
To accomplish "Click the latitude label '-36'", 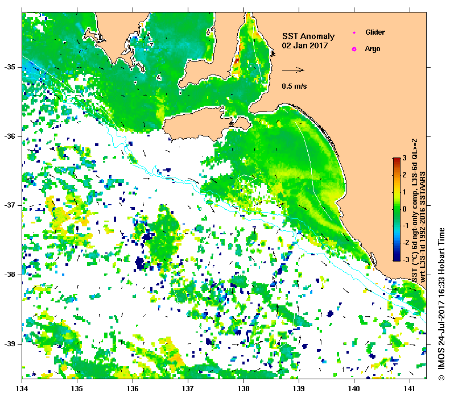I will coord(10,136).
